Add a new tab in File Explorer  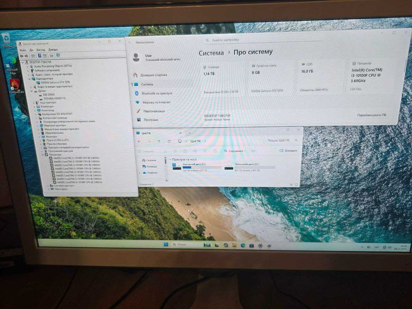pos(189,133)
